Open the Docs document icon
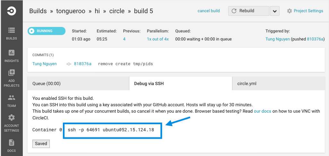Image resolution: width=329 pixels, height=156 pixels. click(11, 143)
